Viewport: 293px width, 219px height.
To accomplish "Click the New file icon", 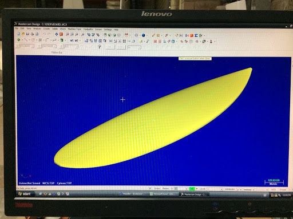I will [x=18, y=34].
